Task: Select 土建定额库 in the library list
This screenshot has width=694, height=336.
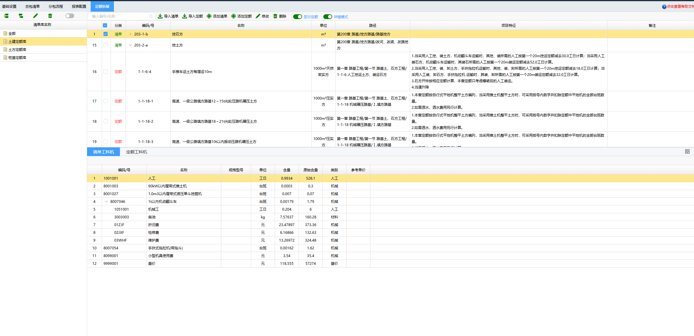Action: pos(44,41)
